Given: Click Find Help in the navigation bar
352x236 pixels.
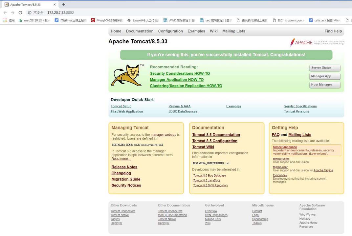Looking at the screenshot, I should coord(333,31).
